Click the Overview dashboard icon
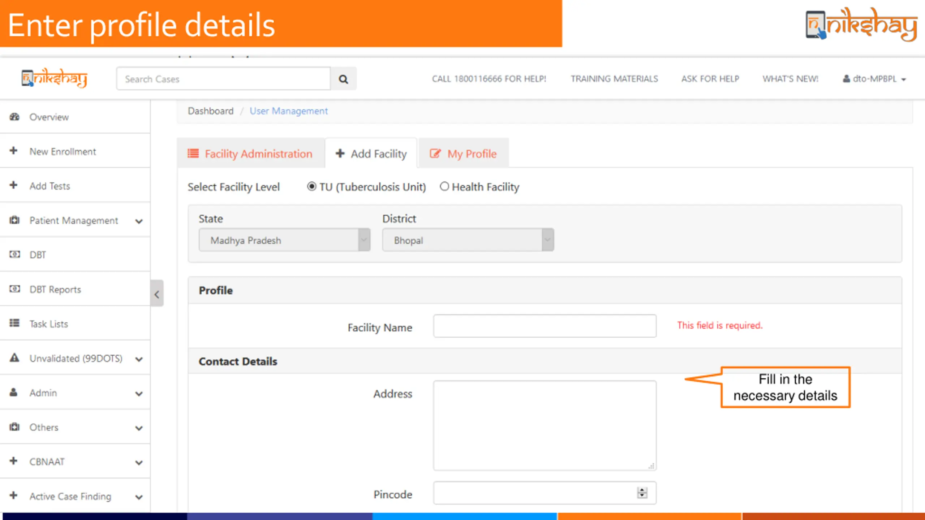 tap(14, 117)
